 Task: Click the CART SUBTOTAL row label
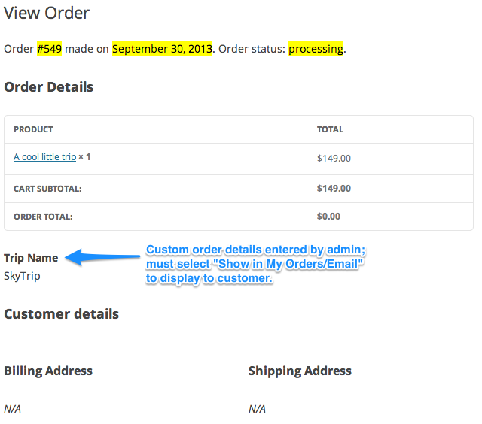coord(47,189)
